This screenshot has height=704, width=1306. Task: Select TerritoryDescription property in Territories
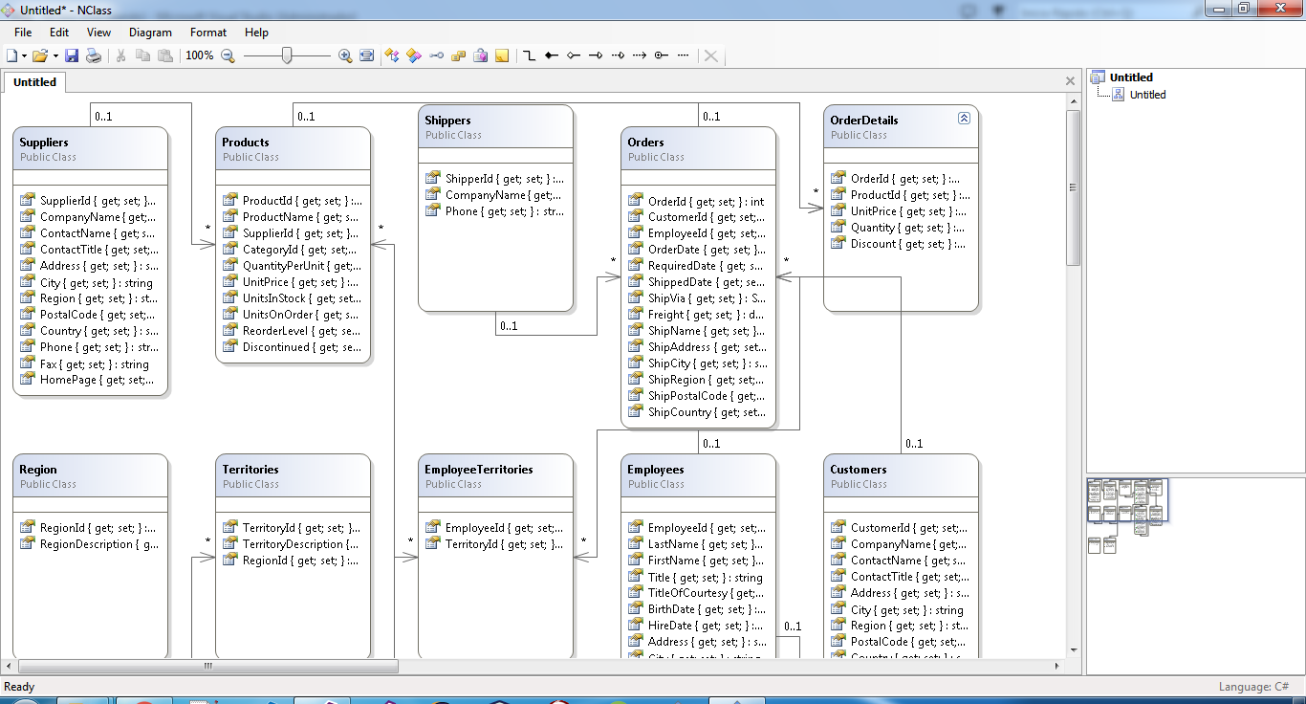pyautogui.click(x=291, y=544)
